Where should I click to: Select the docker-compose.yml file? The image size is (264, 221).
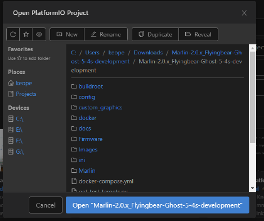(106, 181)
